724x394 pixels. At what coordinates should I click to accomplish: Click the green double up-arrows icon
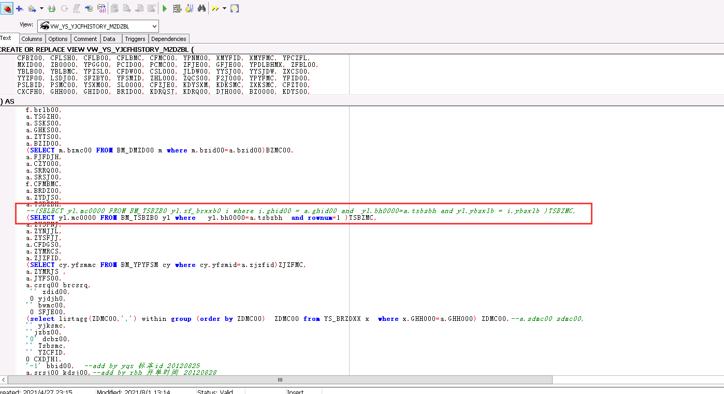point(51,8)
